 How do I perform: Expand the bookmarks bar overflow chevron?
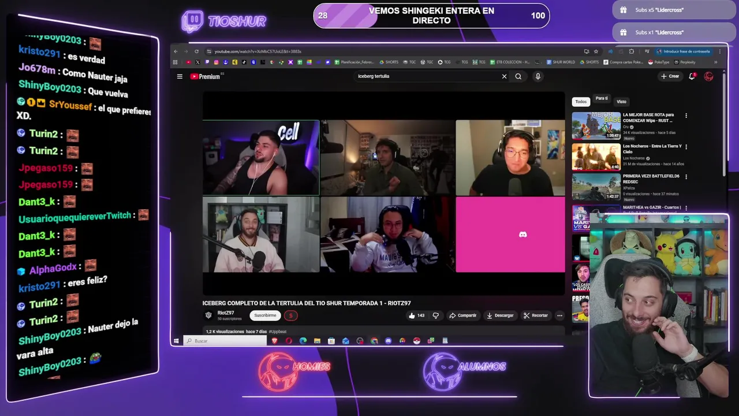715,62
